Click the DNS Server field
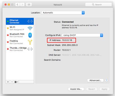The image size is (115, 96). [82, 55]
